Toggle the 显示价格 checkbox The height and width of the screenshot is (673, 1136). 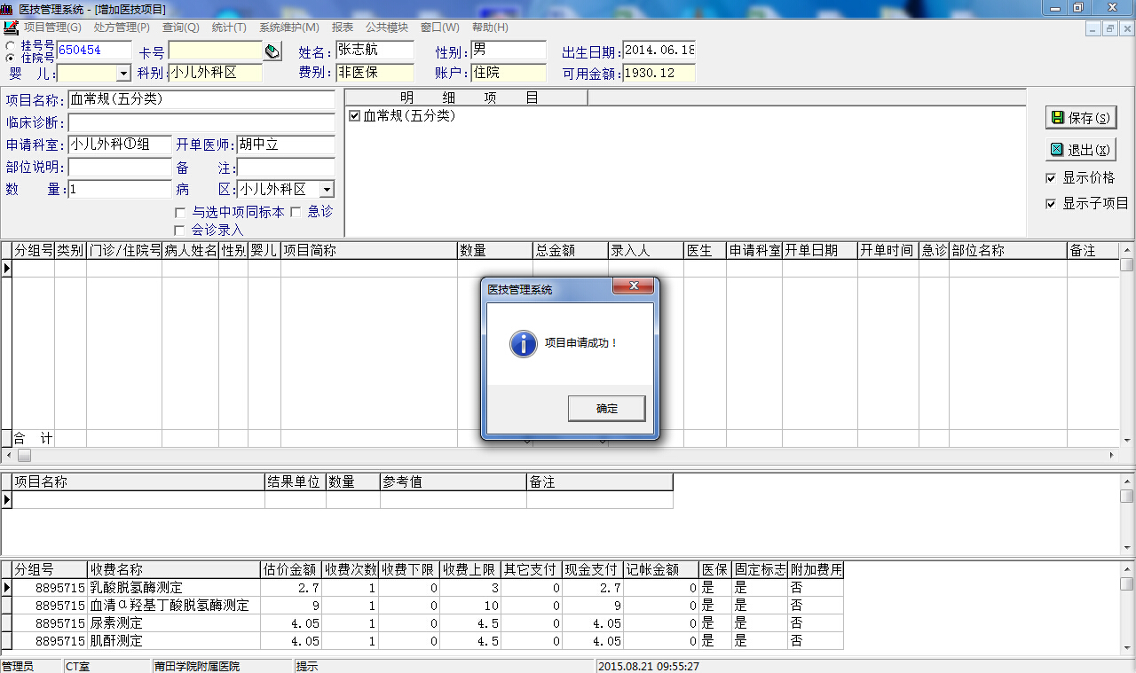(x=1051, y=178)
